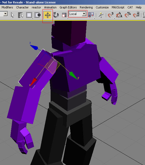The width and height of the screenshot is (145, 165).
Task: Open Select by Name list
Action: [20, 15]
